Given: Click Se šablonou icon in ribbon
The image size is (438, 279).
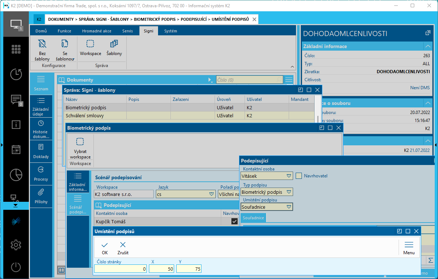Looking at the screenshot, I should coord(65,50).
